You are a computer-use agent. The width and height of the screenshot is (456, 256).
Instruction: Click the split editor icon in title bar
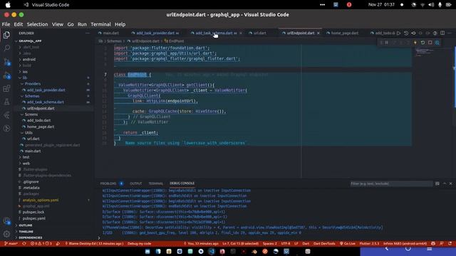pyautogui.click(x=442, y=33)
